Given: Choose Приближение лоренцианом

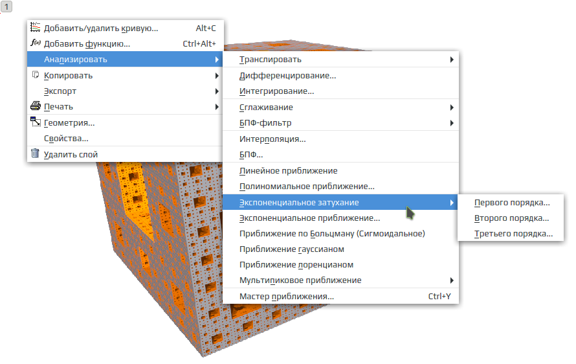Looking at the screenshot, I should click(341, 264).
